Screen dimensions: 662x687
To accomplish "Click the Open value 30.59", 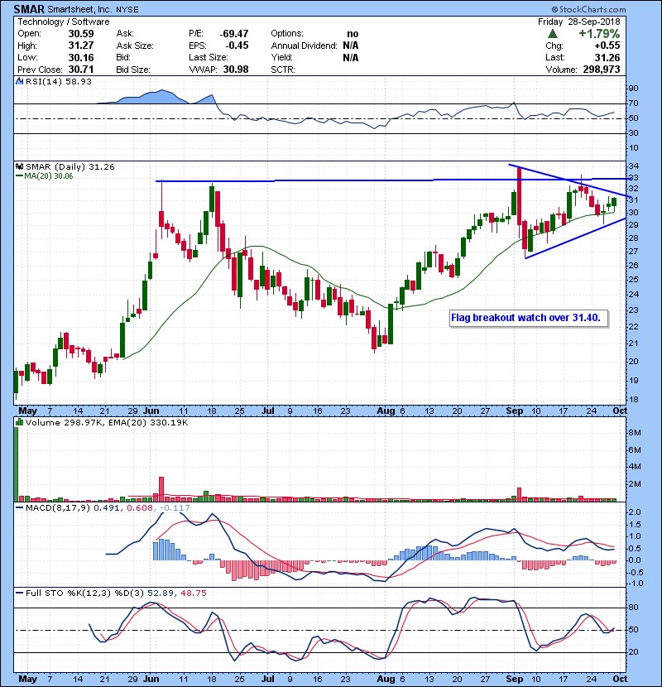I will pyautogui.click(x=81, y=34).
